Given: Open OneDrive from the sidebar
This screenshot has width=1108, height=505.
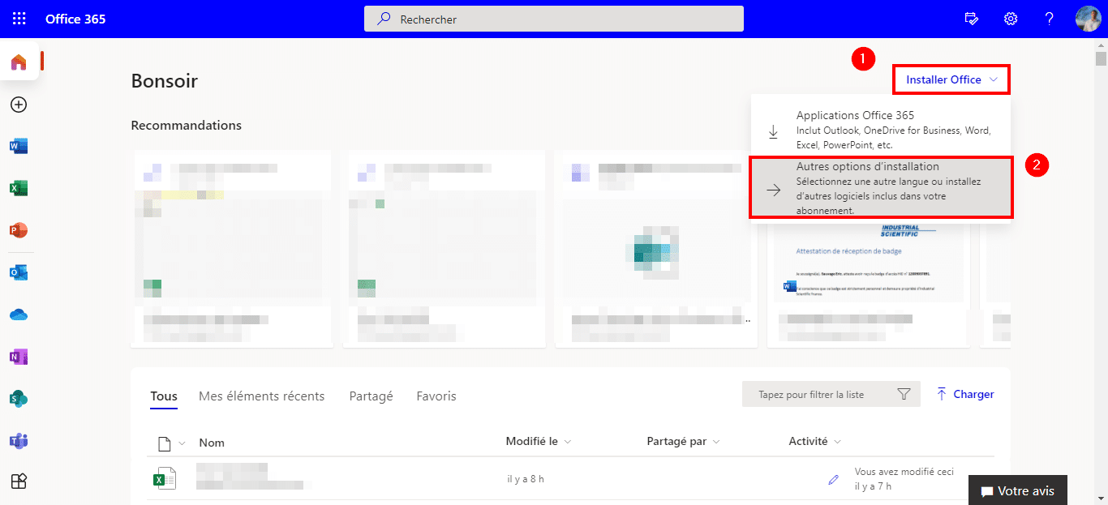Looking at the screenshot, I should 18,315.
